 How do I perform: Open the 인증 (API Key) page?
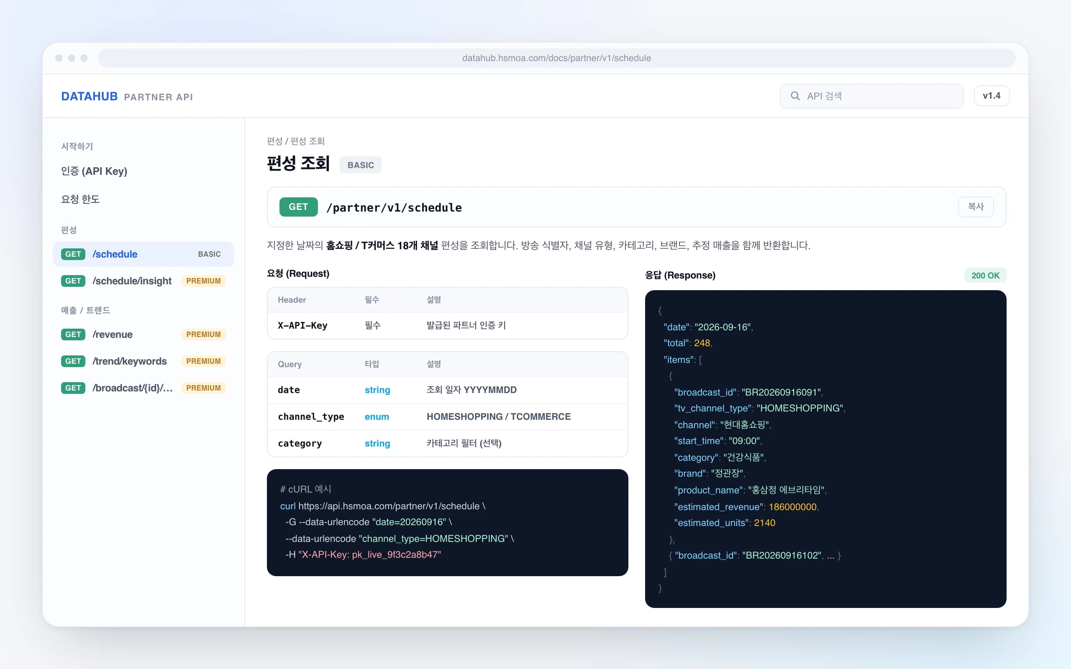tap(94, 171)
